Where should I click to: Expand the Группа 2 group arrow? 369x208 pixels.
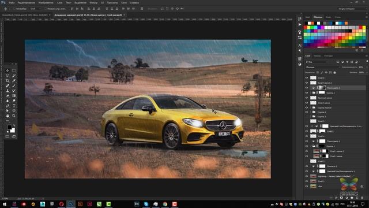click(x=311, y=92)
